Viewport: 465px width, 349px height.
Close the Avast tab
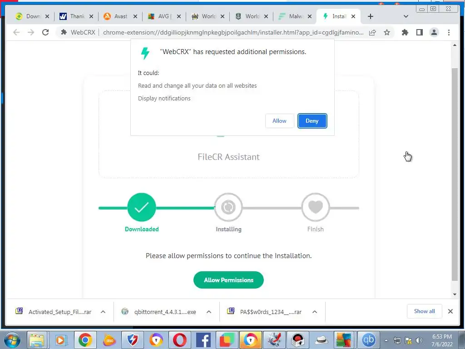click(x=135, y=16)
